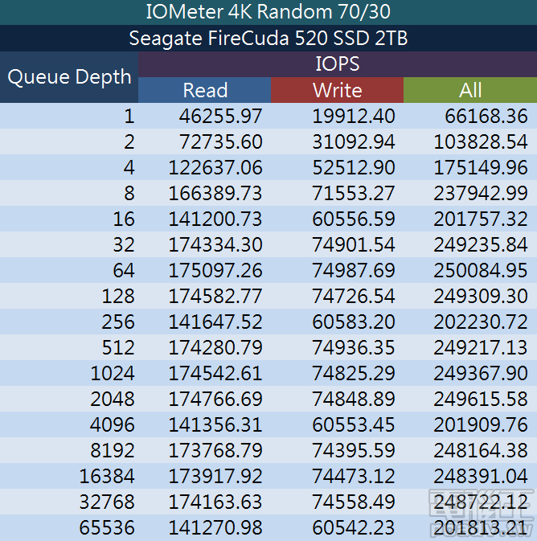The width and height of the screenshot is (537, 541).
Task: Select write value 74825.29
Action: click(x=354, y=373)
